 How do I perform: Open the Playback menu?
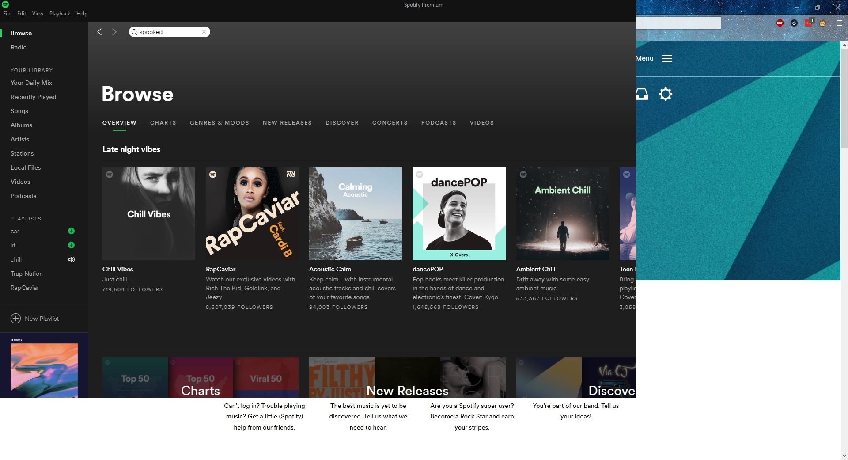(60, 14)
